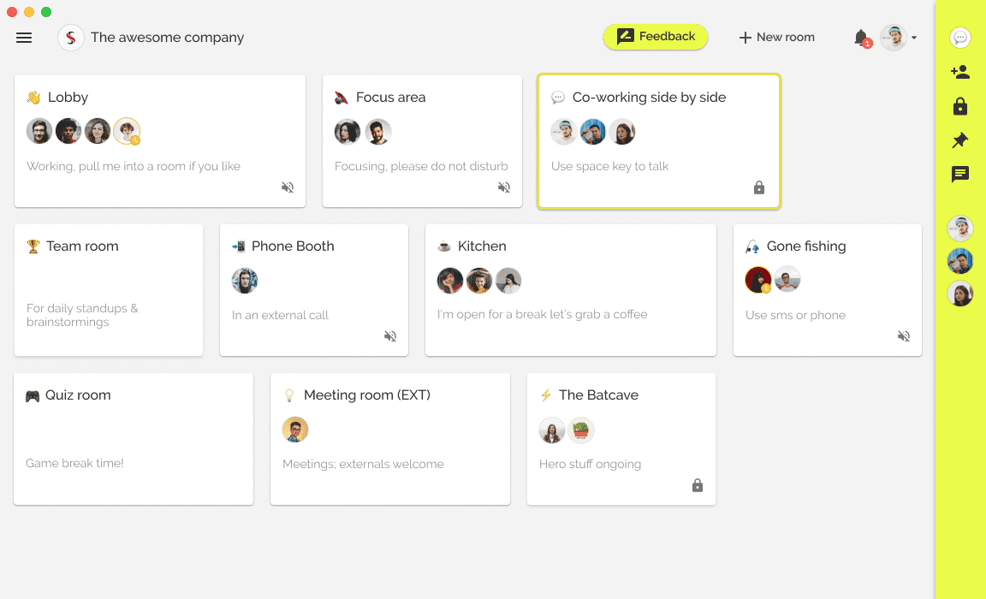Click the notifications bell icon
This screenshot has height=599, width=986.
[x=861, y=38]
